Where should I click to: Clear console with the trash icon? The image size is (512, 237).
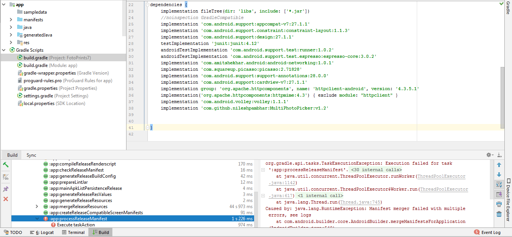[x=499, y=214]
